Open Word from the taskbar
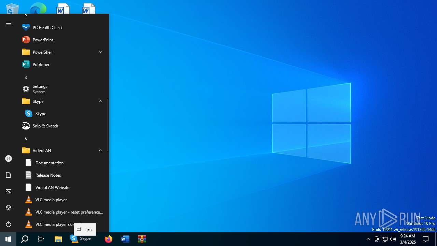The width and height of the screenshot is (437, 246). pos(125,239)
